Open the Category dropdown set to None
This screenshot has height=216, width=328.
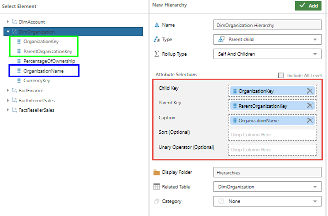[267, 201]
